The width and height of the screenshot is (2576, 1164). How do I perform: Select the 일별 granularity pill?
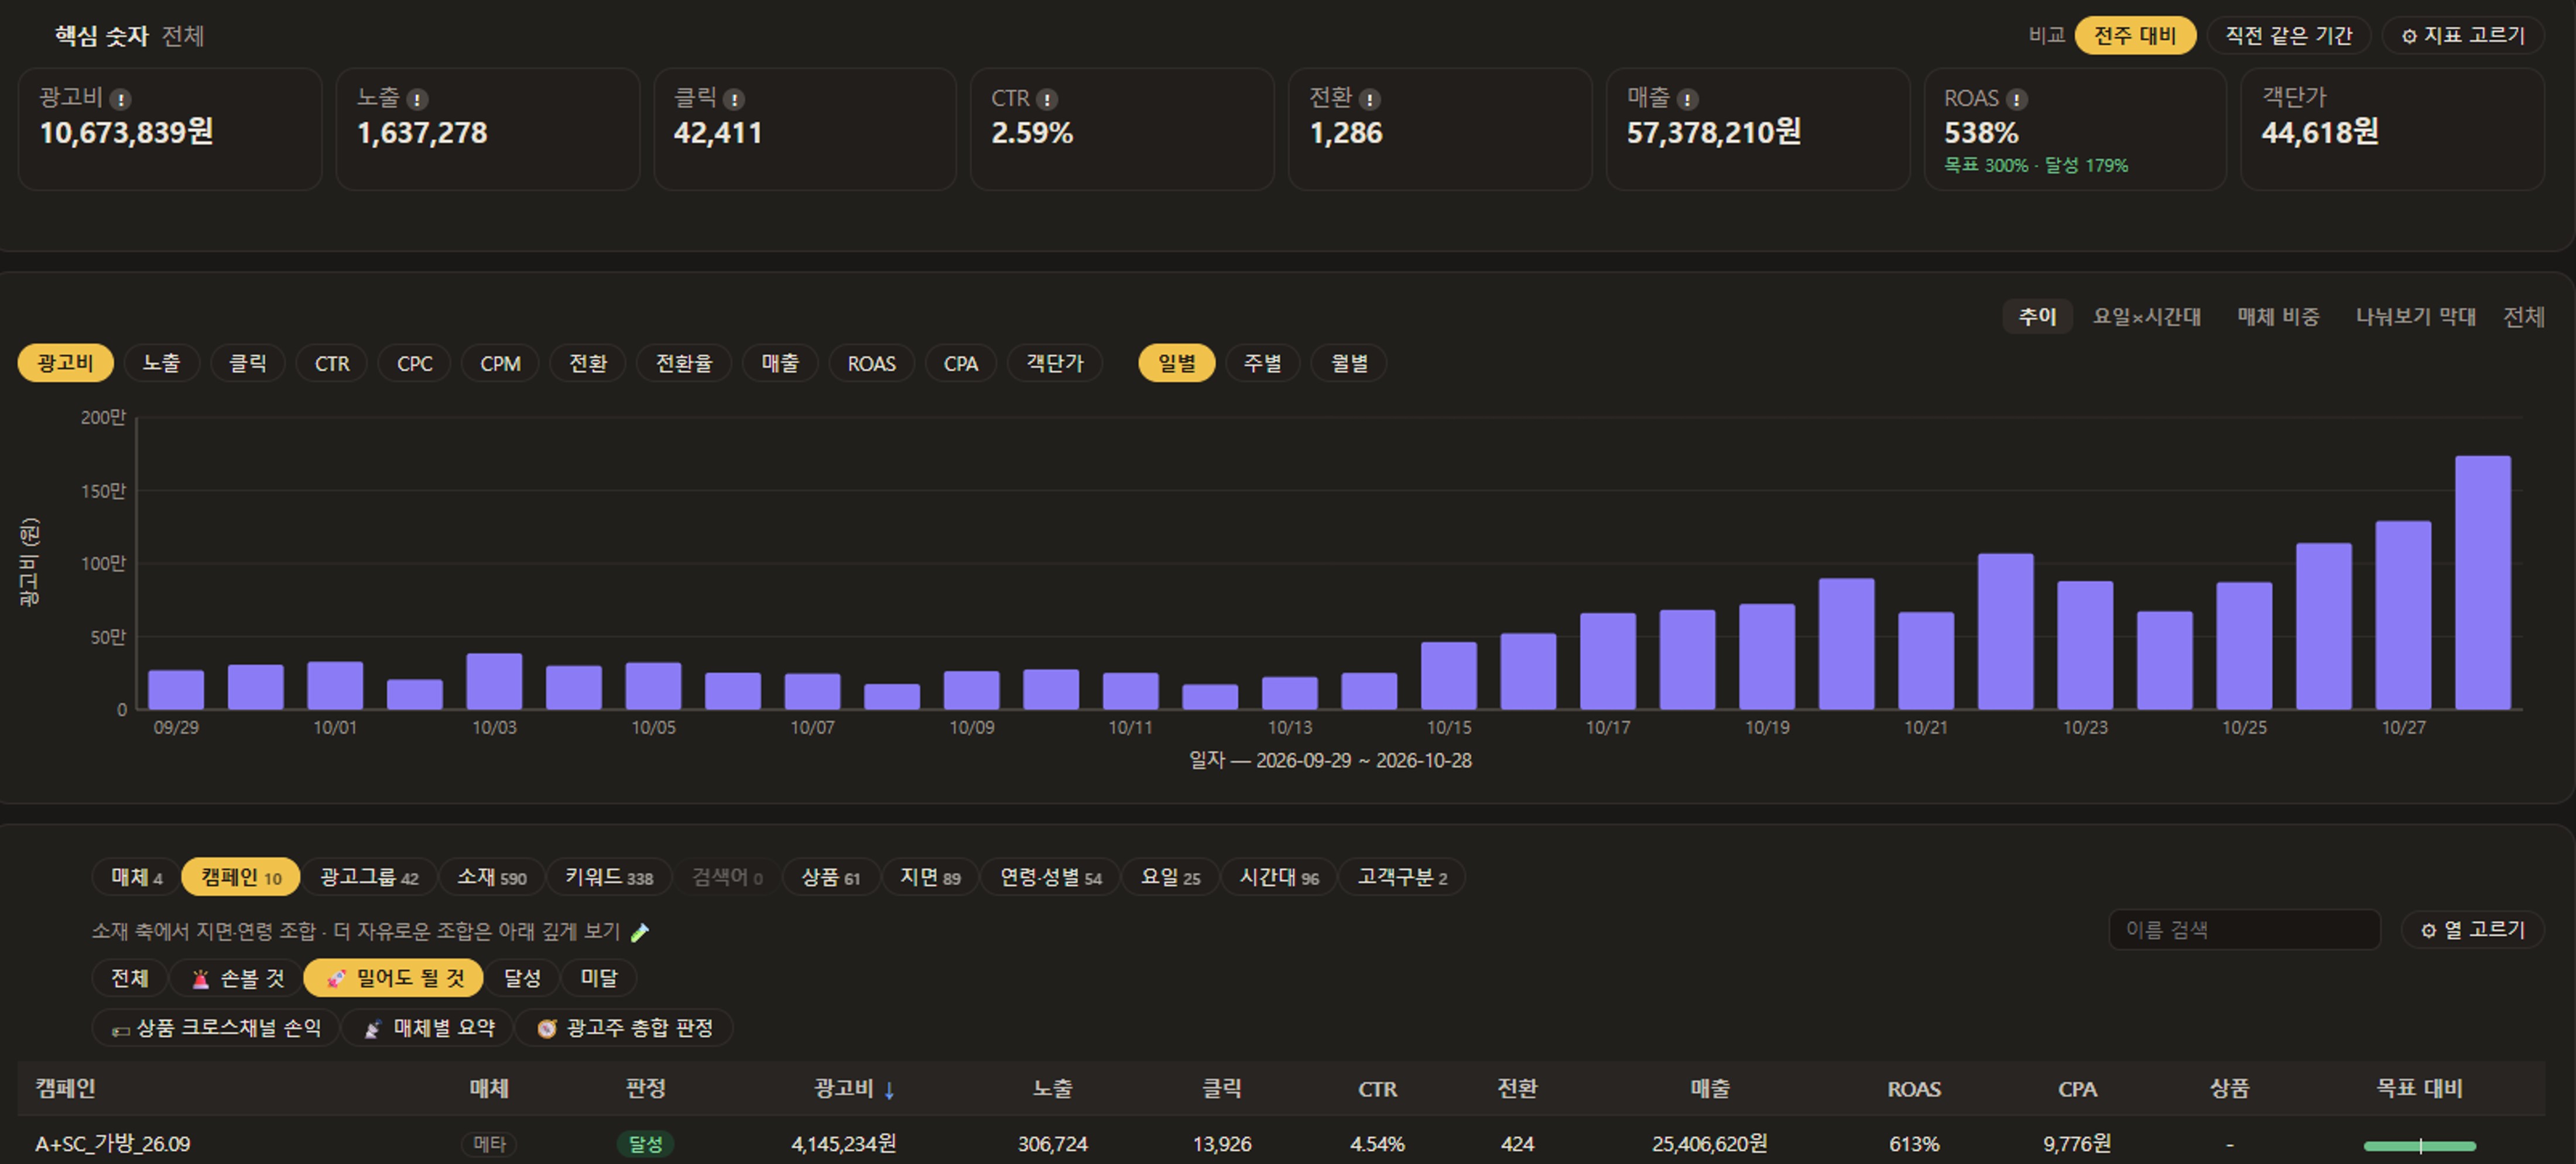[1176, 363]
